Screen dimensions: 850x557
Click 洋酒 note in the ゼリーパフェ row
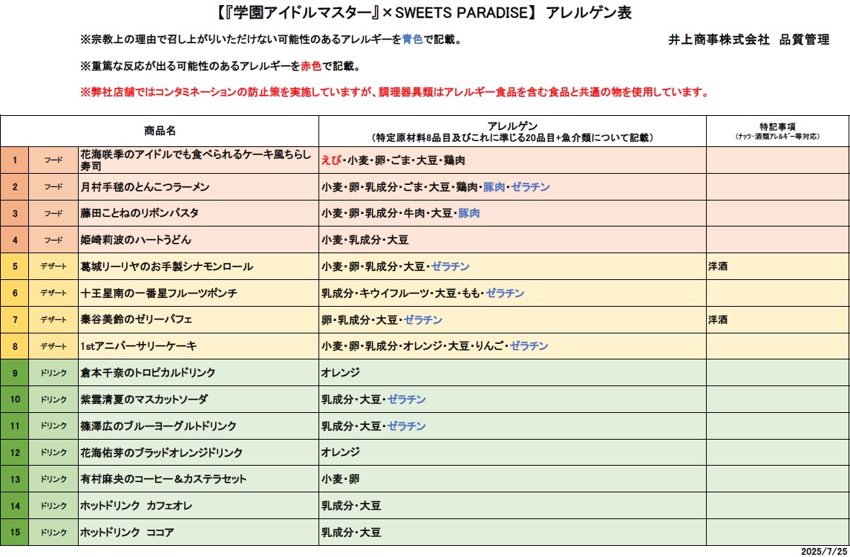(x=718, y=320)
